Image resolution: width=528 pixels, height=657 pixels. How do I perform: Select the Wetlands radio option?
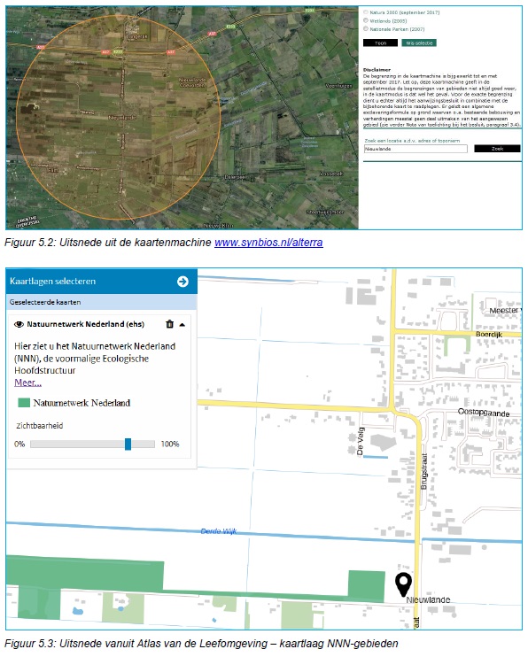coord(366,20)
